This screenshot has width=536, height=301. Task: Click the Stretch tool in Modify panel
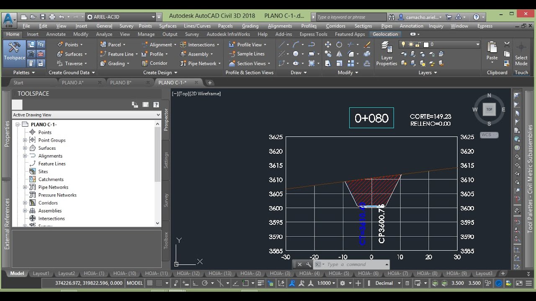tap(328, 64)
